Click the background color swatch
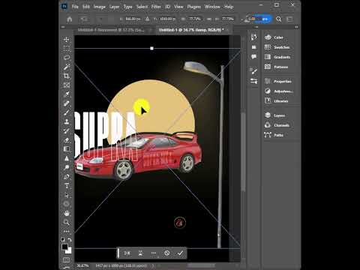 (x=69, y=250)
